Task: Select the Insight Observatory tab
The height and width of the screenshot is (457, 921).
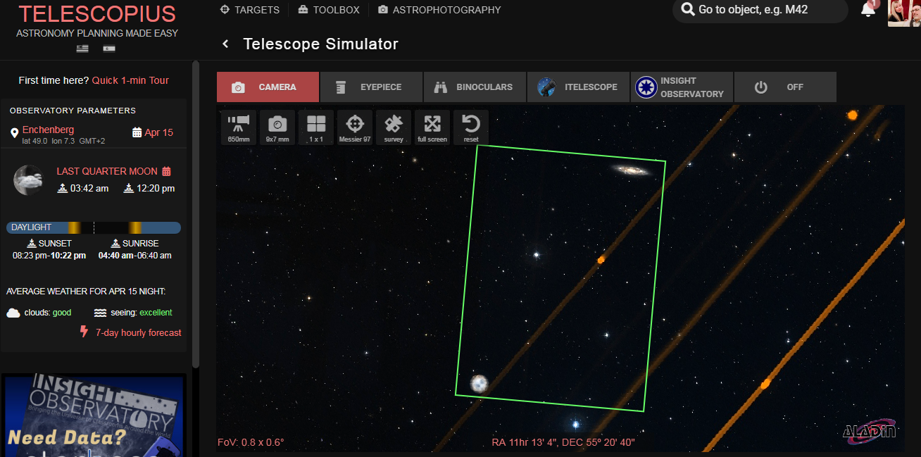Action: click(x=682, y=87)
